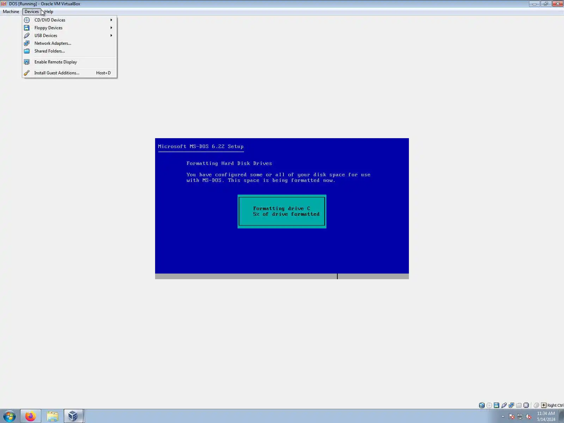Click the 'Formatting drive C' progress box
564x423 pixels.
coord(282,211)
